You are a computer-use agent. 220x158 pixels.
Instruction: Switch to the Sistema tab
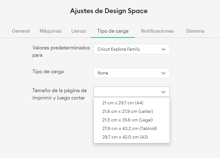[195, 31]
